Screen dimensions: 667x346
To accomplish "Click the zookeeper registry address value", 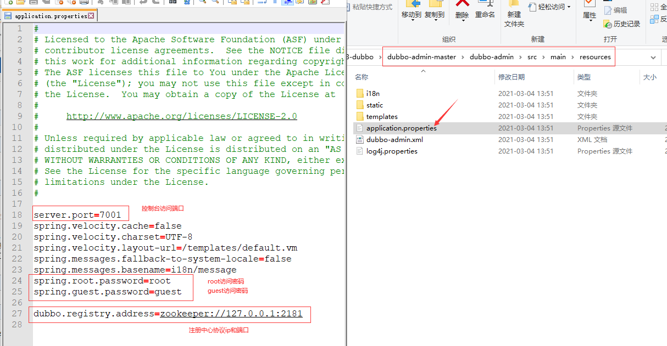I will coord(231,314).
